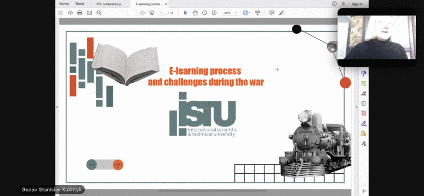The image size is (424, 196).
Task: Open the Tools menu tab
Action: [x=80, y=4]
